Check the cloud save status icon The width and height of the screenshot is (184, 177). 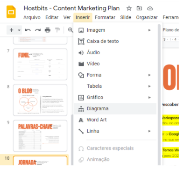tap(150, 8)
